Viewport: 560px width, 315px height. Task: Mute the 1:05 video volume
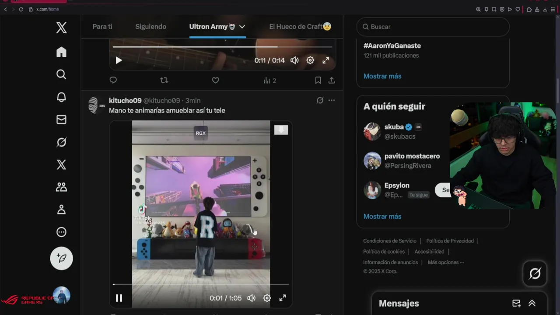pyautogui.click(x=251, y=298)
